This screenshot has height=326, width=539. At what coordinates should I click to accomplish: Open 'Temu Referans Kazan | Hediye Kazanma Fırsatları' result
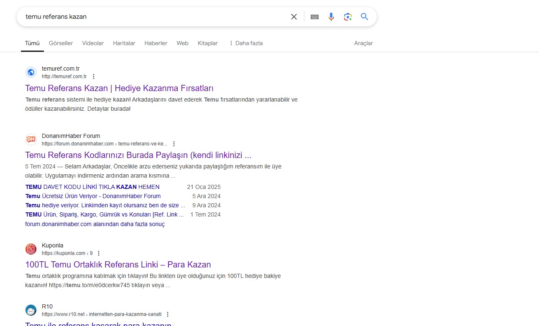pos(120,88)
